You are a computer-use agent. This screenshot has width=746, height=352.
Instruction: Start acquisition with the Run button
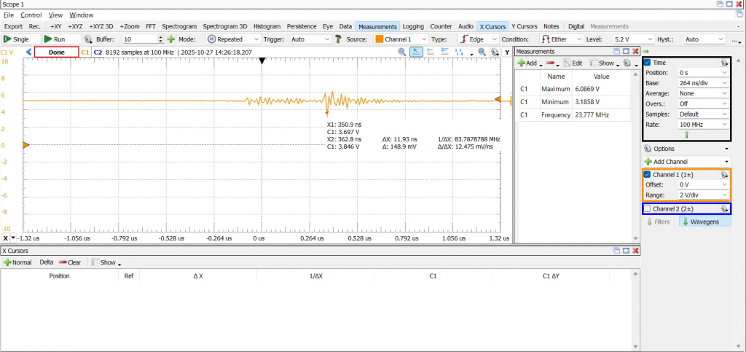click(55, 39)
